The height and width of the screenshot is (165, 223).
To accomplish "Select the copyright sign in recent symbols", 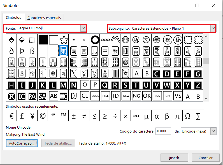I will tap(43, 116).
